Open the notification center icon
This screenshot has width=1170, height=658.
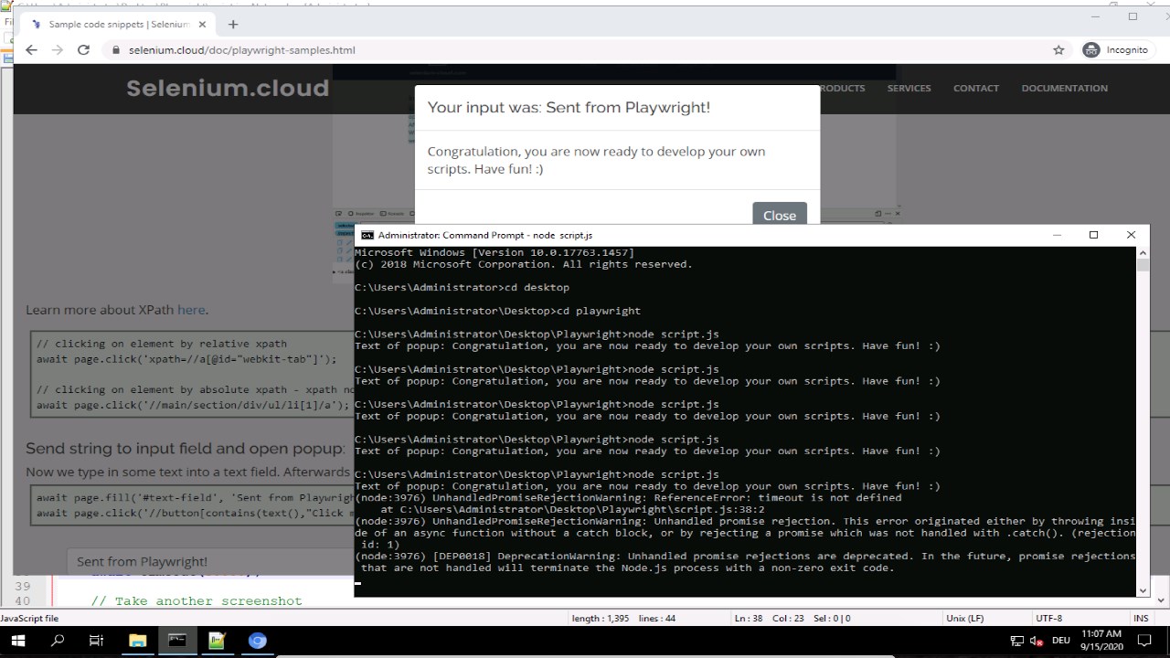tap(1146, 641)
